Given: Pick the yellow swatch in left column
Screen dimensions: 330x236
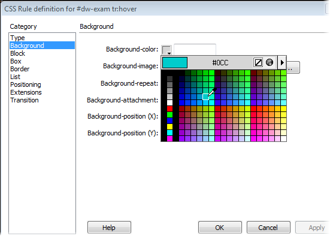Looking at the screenshot, I should pos(169,127).
